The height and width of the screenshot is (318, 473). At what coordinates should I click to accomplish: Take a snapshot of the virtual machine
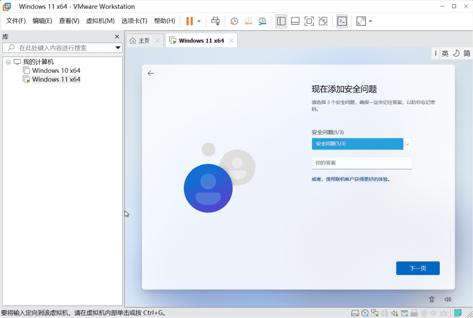tap(234, 21)
